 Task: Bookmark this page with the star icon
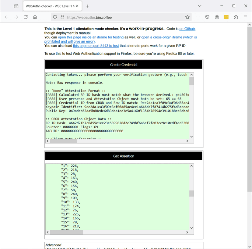coord(187,17)
